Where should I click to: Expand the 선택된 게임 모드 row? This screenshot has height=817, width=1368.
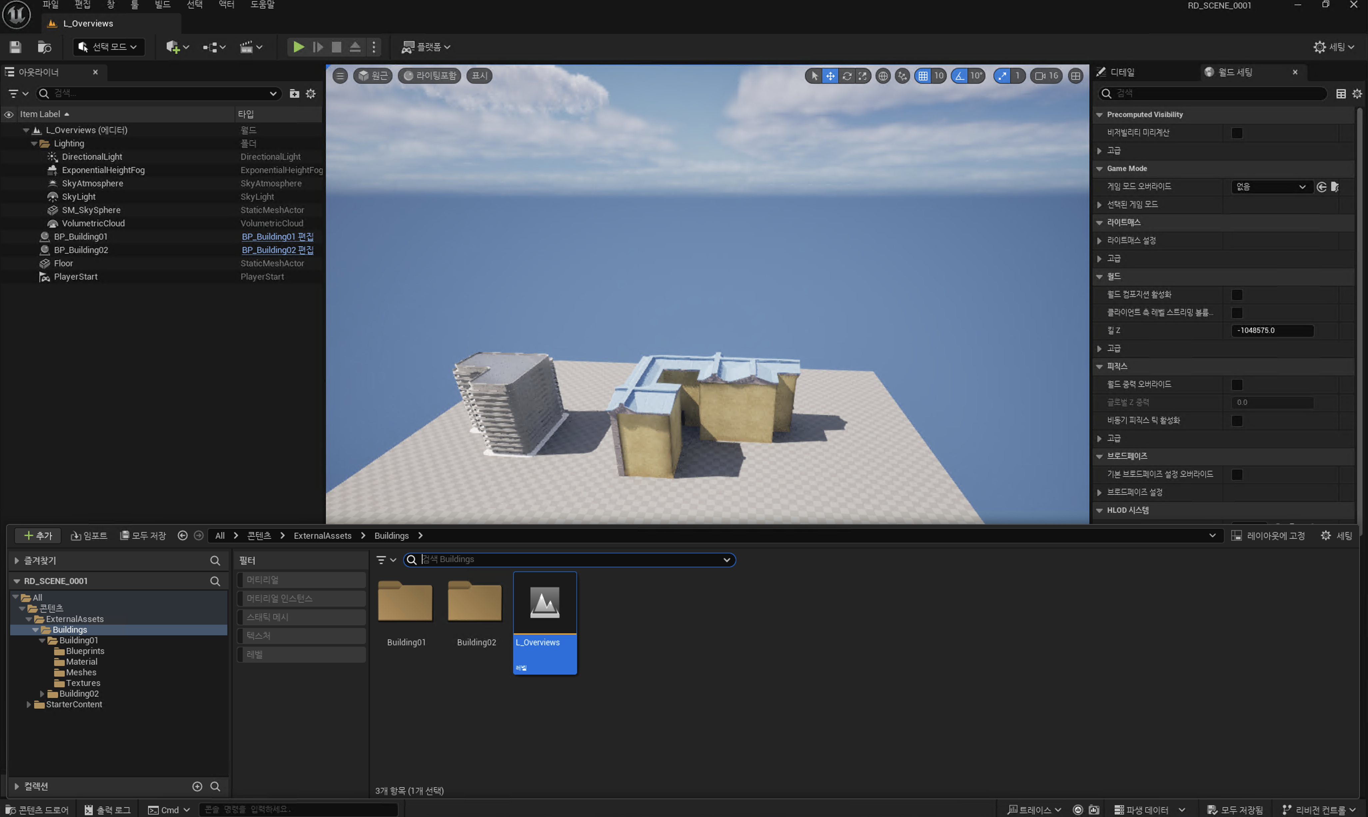1099,205
